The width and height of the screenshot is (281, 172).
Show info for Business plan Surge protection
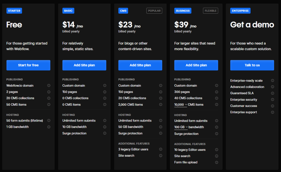click(x=217, y=134)
